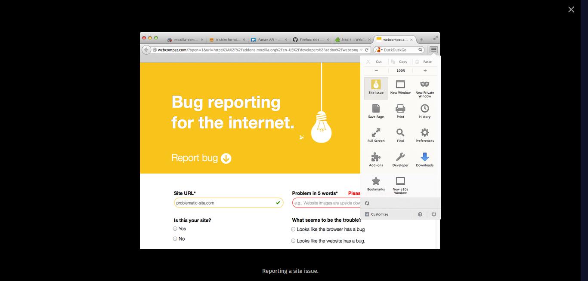Switch to the 'Parser API' tab
Screen dimensions: 588x281
coord(266,40)
